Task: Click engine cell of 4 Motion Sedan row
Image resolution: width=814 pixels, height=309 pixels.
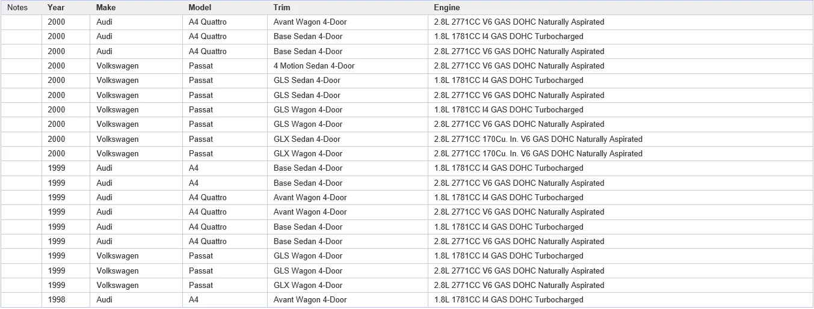Action: (x=620, y=66)
